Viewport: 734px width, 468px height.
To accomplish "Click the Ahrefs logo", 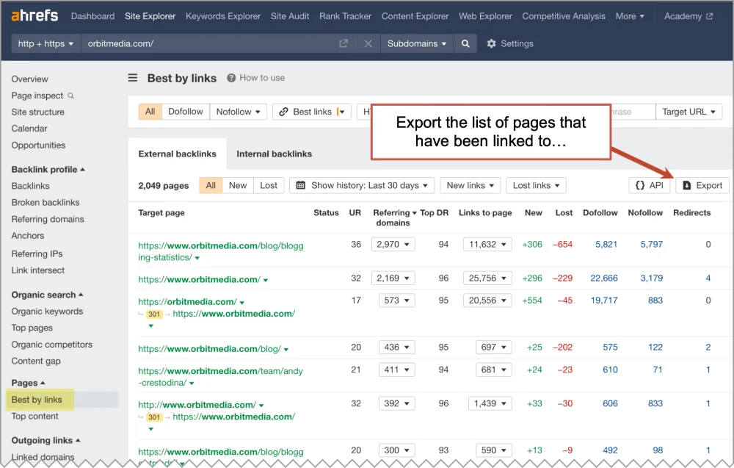I will coord(34,15).
